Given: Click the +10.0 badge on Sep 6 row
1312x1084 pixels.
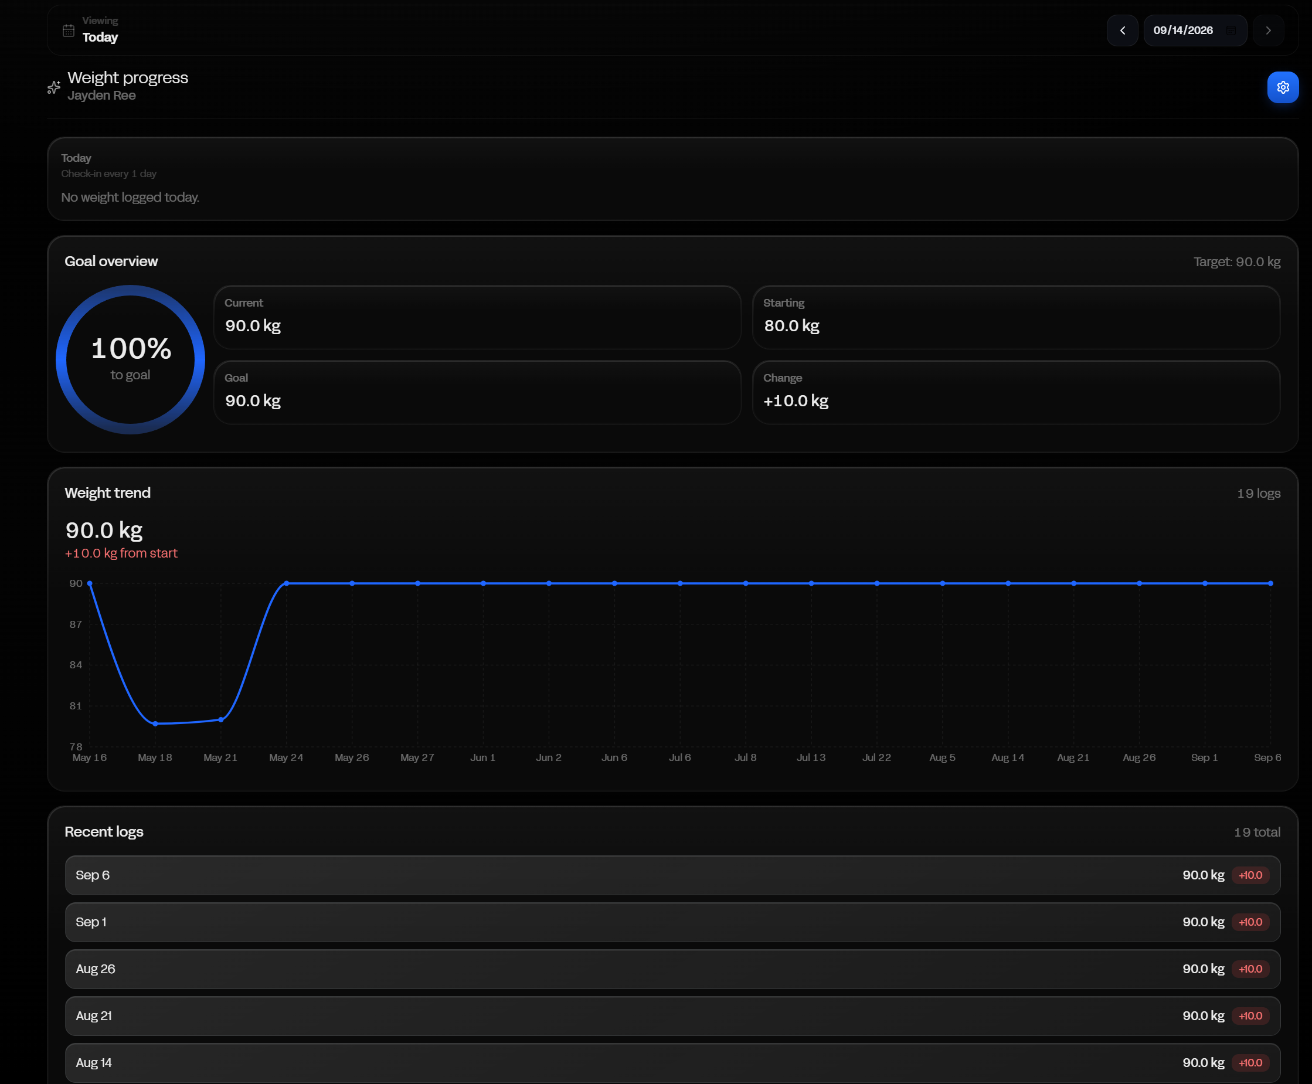Looking at the screenshot, I should click(x=1250, y=875).
